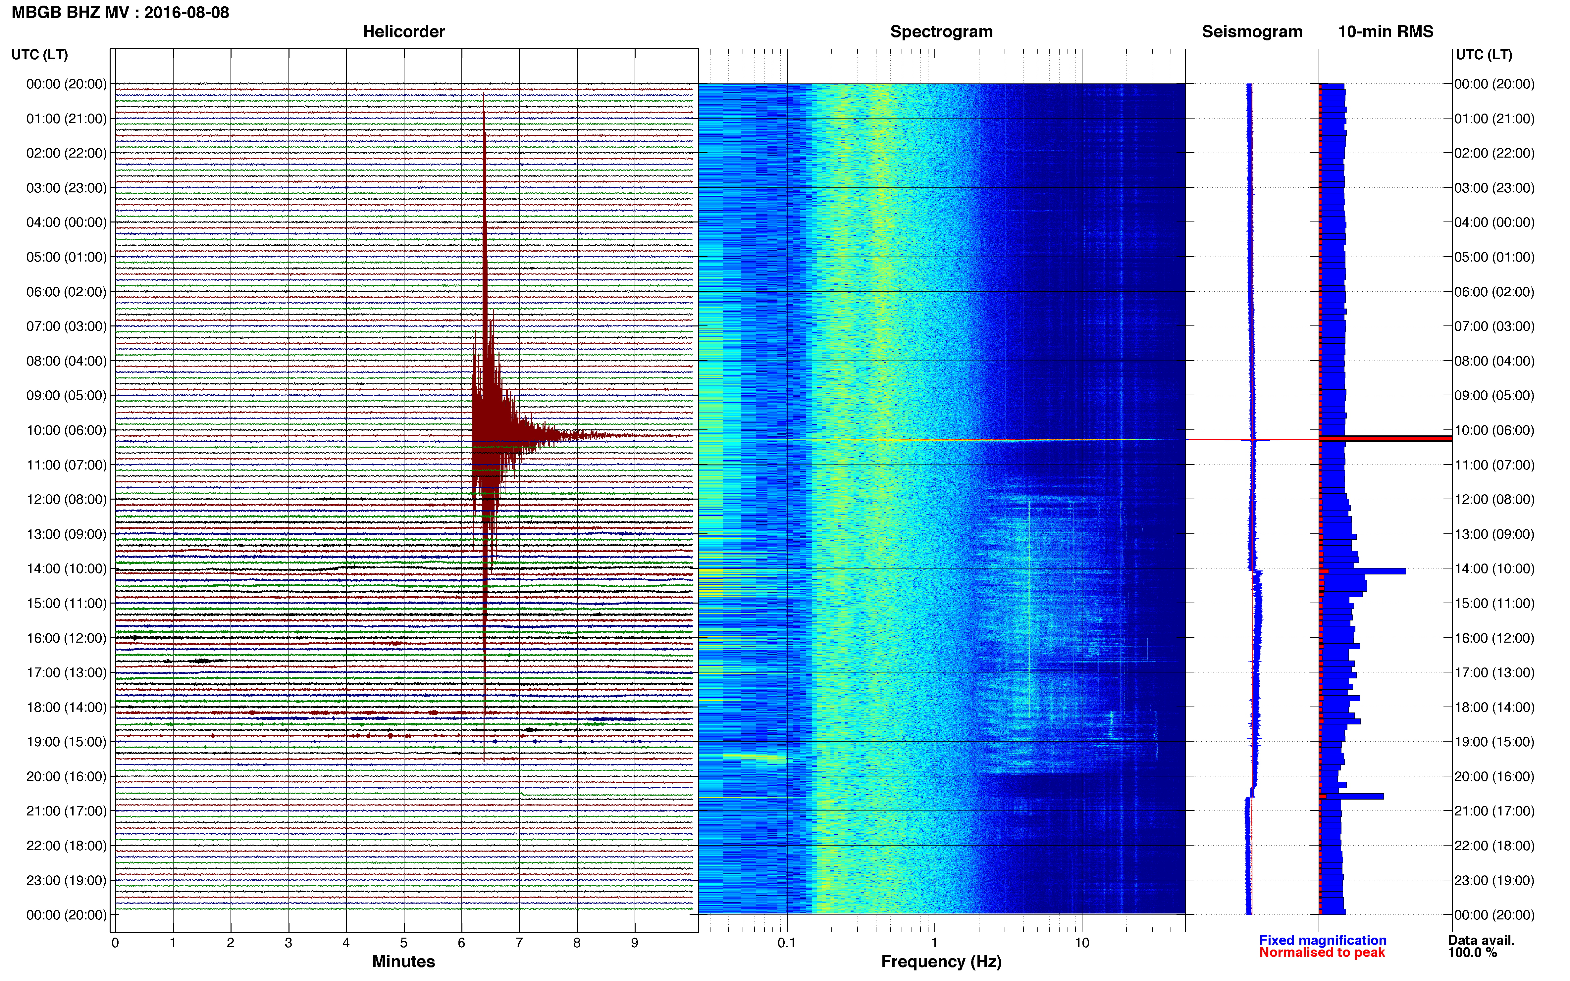Click the 100.0 % data availability value
The width and height of the screenshot is (1570, 981).
(1472, 953)
